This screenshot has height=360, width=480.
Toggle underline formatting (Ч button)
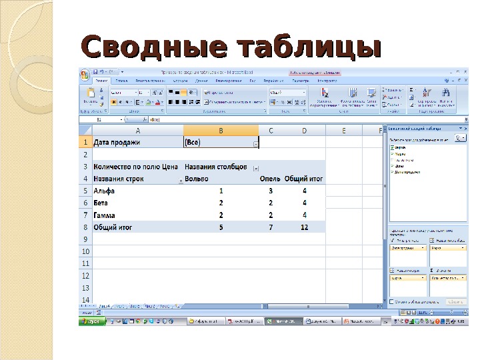127,102
